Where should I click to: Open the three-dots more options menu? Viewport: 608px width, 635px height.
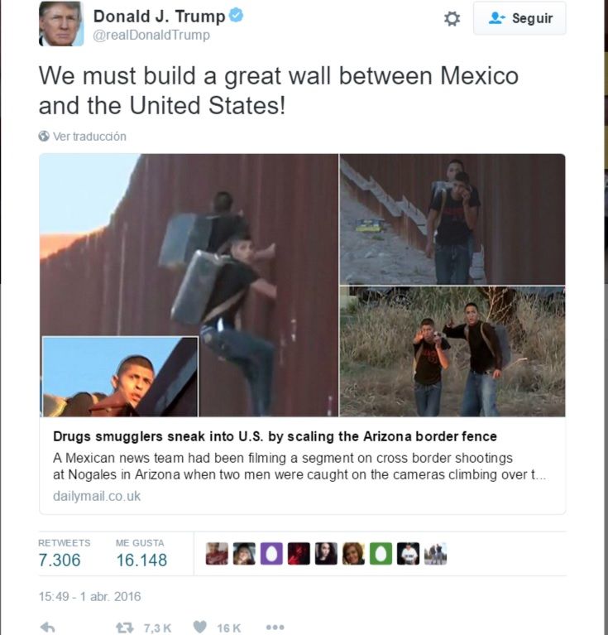click(275, 628)
